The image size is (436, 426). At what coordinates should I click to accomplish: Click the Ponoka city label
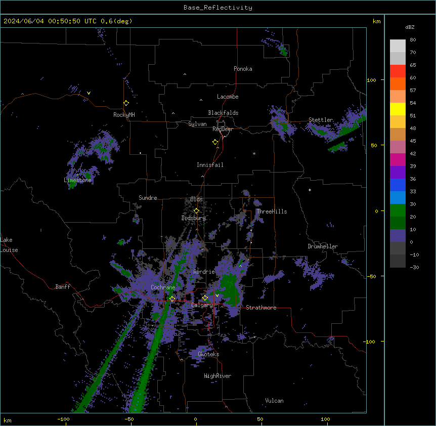click(243, 69)
